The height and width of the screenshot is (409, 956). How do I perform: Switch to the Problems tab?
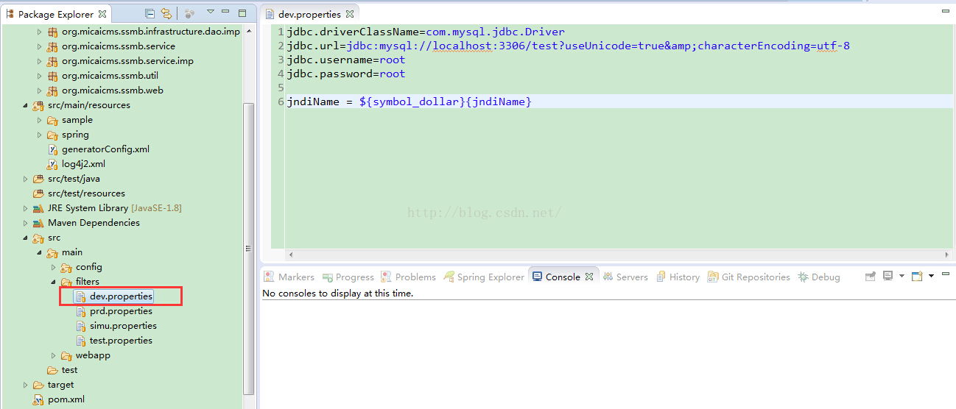click(x=409, y=277)
